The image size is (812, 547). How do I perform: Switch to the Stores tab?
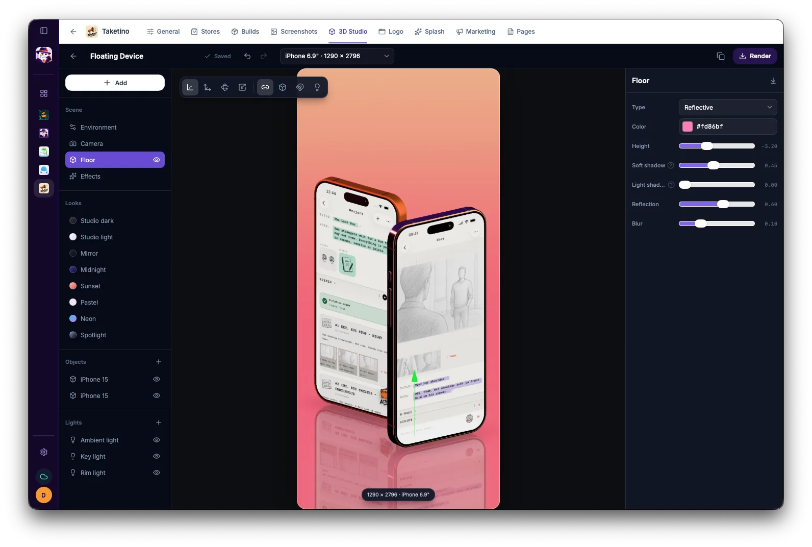(206, 32)
